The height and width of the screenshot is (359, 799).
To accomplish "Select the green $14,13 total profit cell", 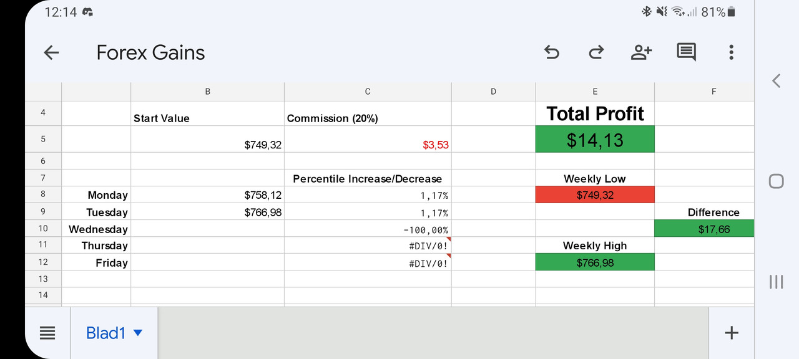I will coord(595,139).
